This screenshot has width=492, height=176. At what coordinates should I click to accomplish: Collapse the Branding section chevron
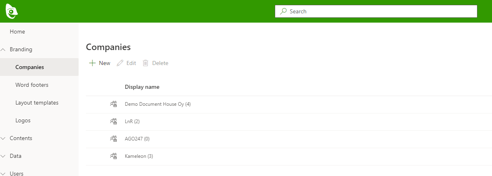point(3,49)
